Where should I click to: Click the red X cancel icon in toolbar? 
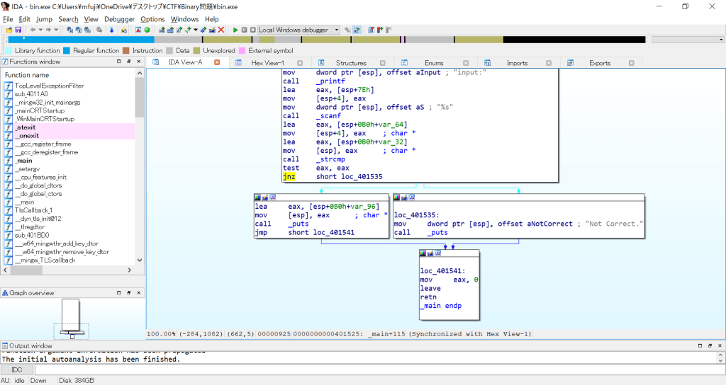coord(221,30)
